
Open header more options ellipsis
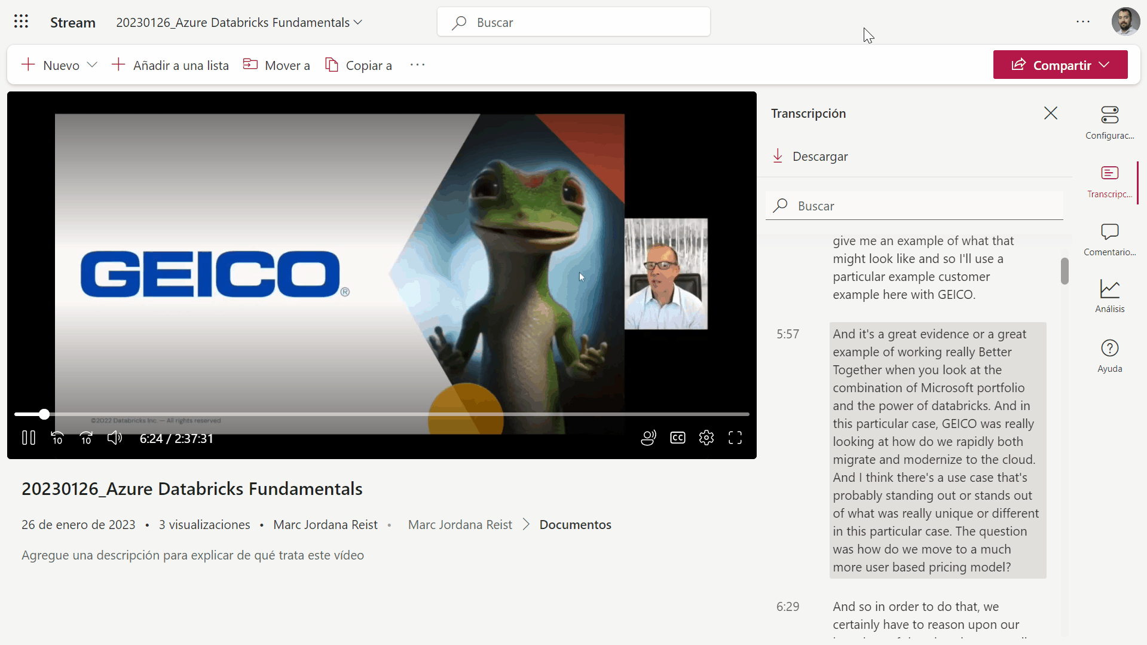point(1083,22)
